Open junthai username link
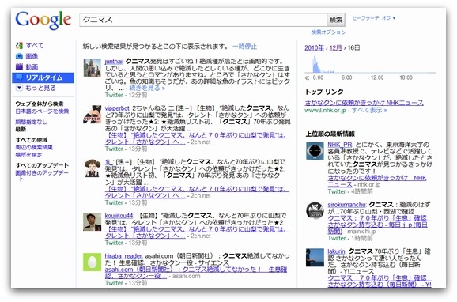Screen dimensions: 457x302 pyautogui.click(x=114, y=62)
